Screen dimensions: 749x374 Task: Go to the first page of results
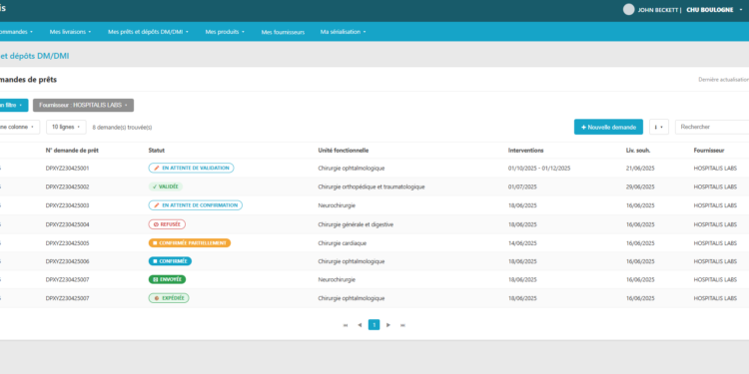point(346,325)
